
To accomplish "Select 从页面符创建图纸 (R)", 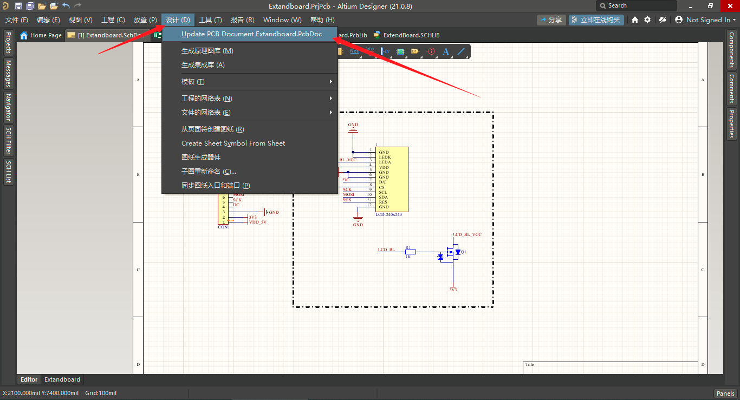I will point(250,129).
